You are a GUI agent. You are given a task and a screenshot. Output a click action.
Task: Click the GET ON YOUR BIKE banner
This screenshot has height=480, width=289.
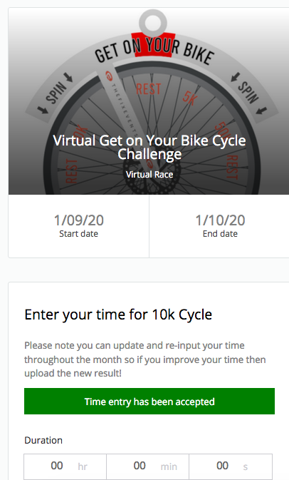tap(154, 51)
